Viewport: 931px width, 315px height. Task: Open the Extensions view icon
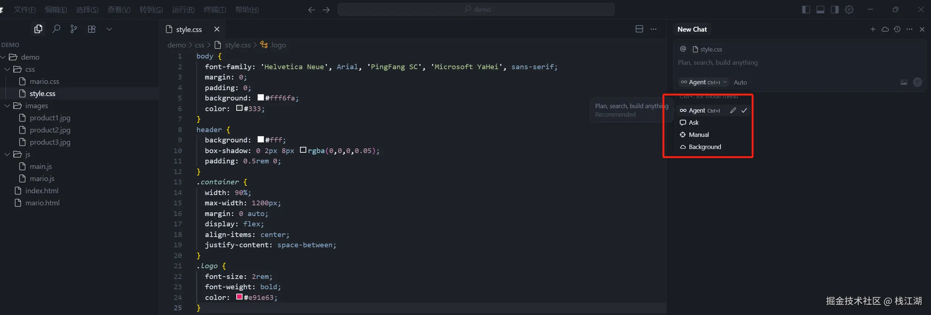(x=92, y=29)
